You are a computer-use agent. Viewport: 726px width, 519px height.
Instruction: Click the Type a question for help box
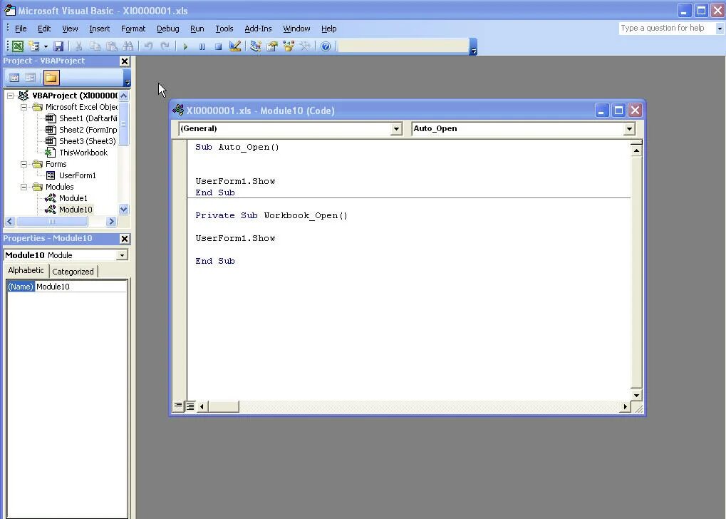point(667,29)
